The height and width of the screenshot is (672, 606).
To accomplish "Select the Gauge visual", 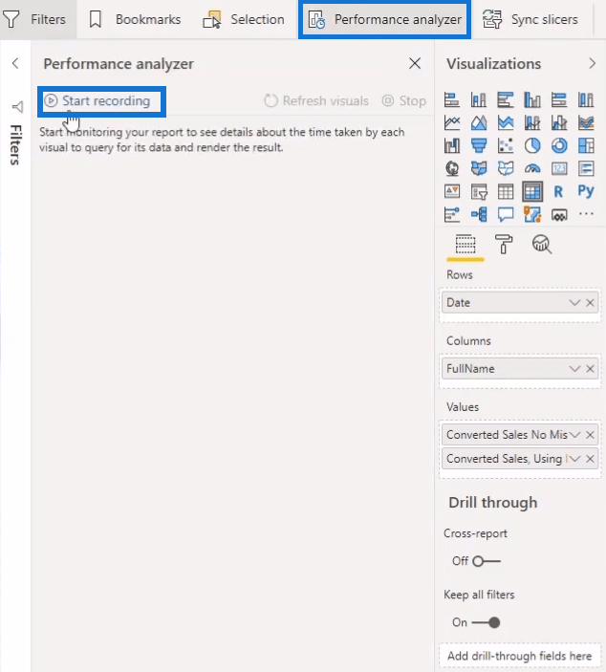I will (x=532, y=168).
